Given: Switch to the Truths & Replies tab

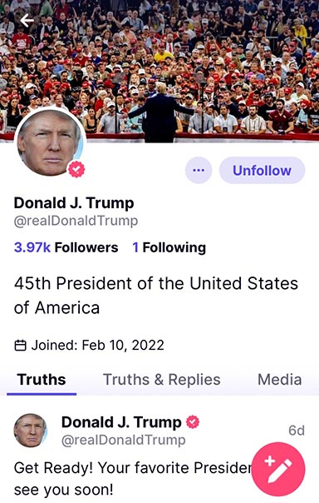Looking at the screenshot, I should 162,380.
